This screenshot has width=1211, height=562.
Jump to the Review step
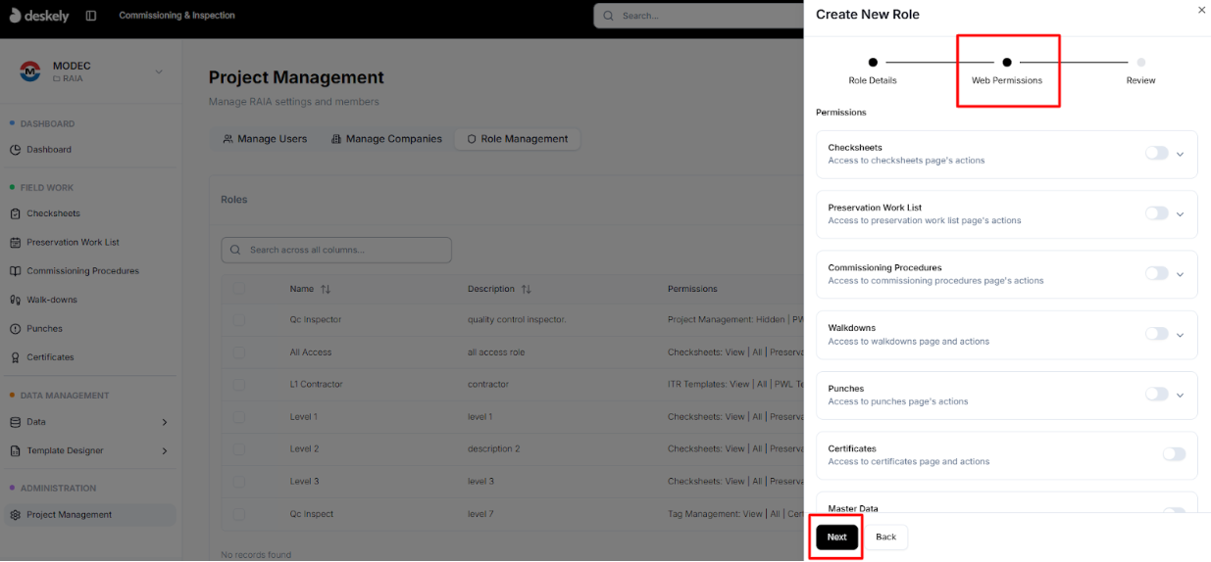1141,70
